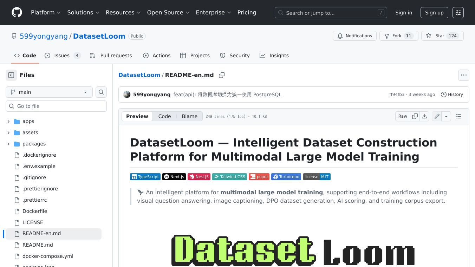This screenshot has width=475, height=267.
Task: Click the Sign up button
Action: coord(434,13)
